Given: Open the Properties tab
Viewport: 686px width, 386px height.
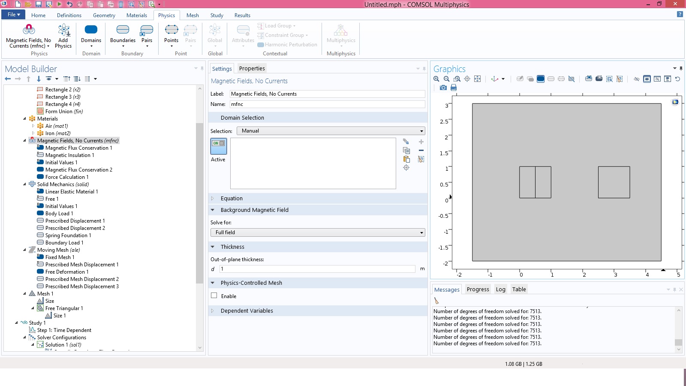Looking at the screenshot, I should 252,69.
